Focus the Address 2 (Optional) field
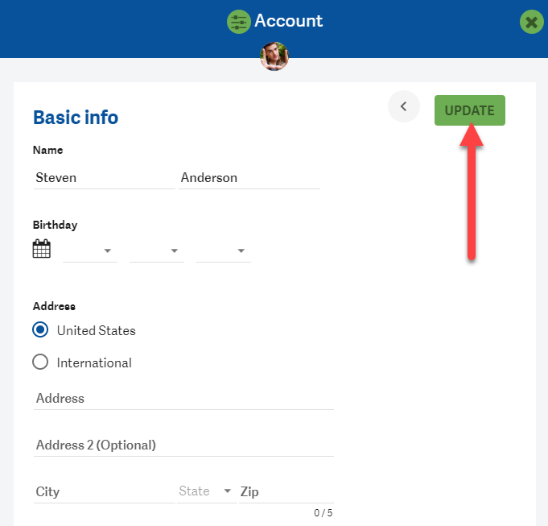The image size is (548, 526). click(x=183, y=445)
